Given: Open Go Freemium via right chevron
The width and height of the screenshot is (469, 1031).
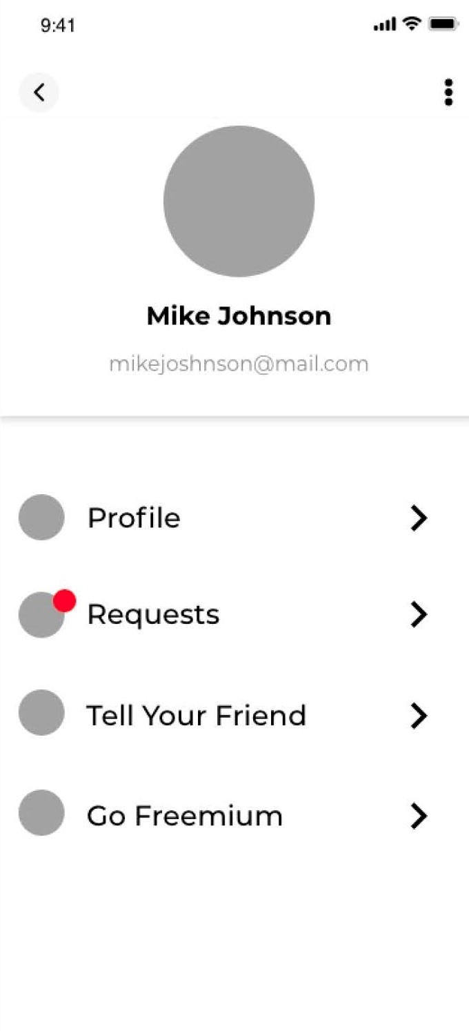Looking at the screenshot, I should (x=419, y=816).
